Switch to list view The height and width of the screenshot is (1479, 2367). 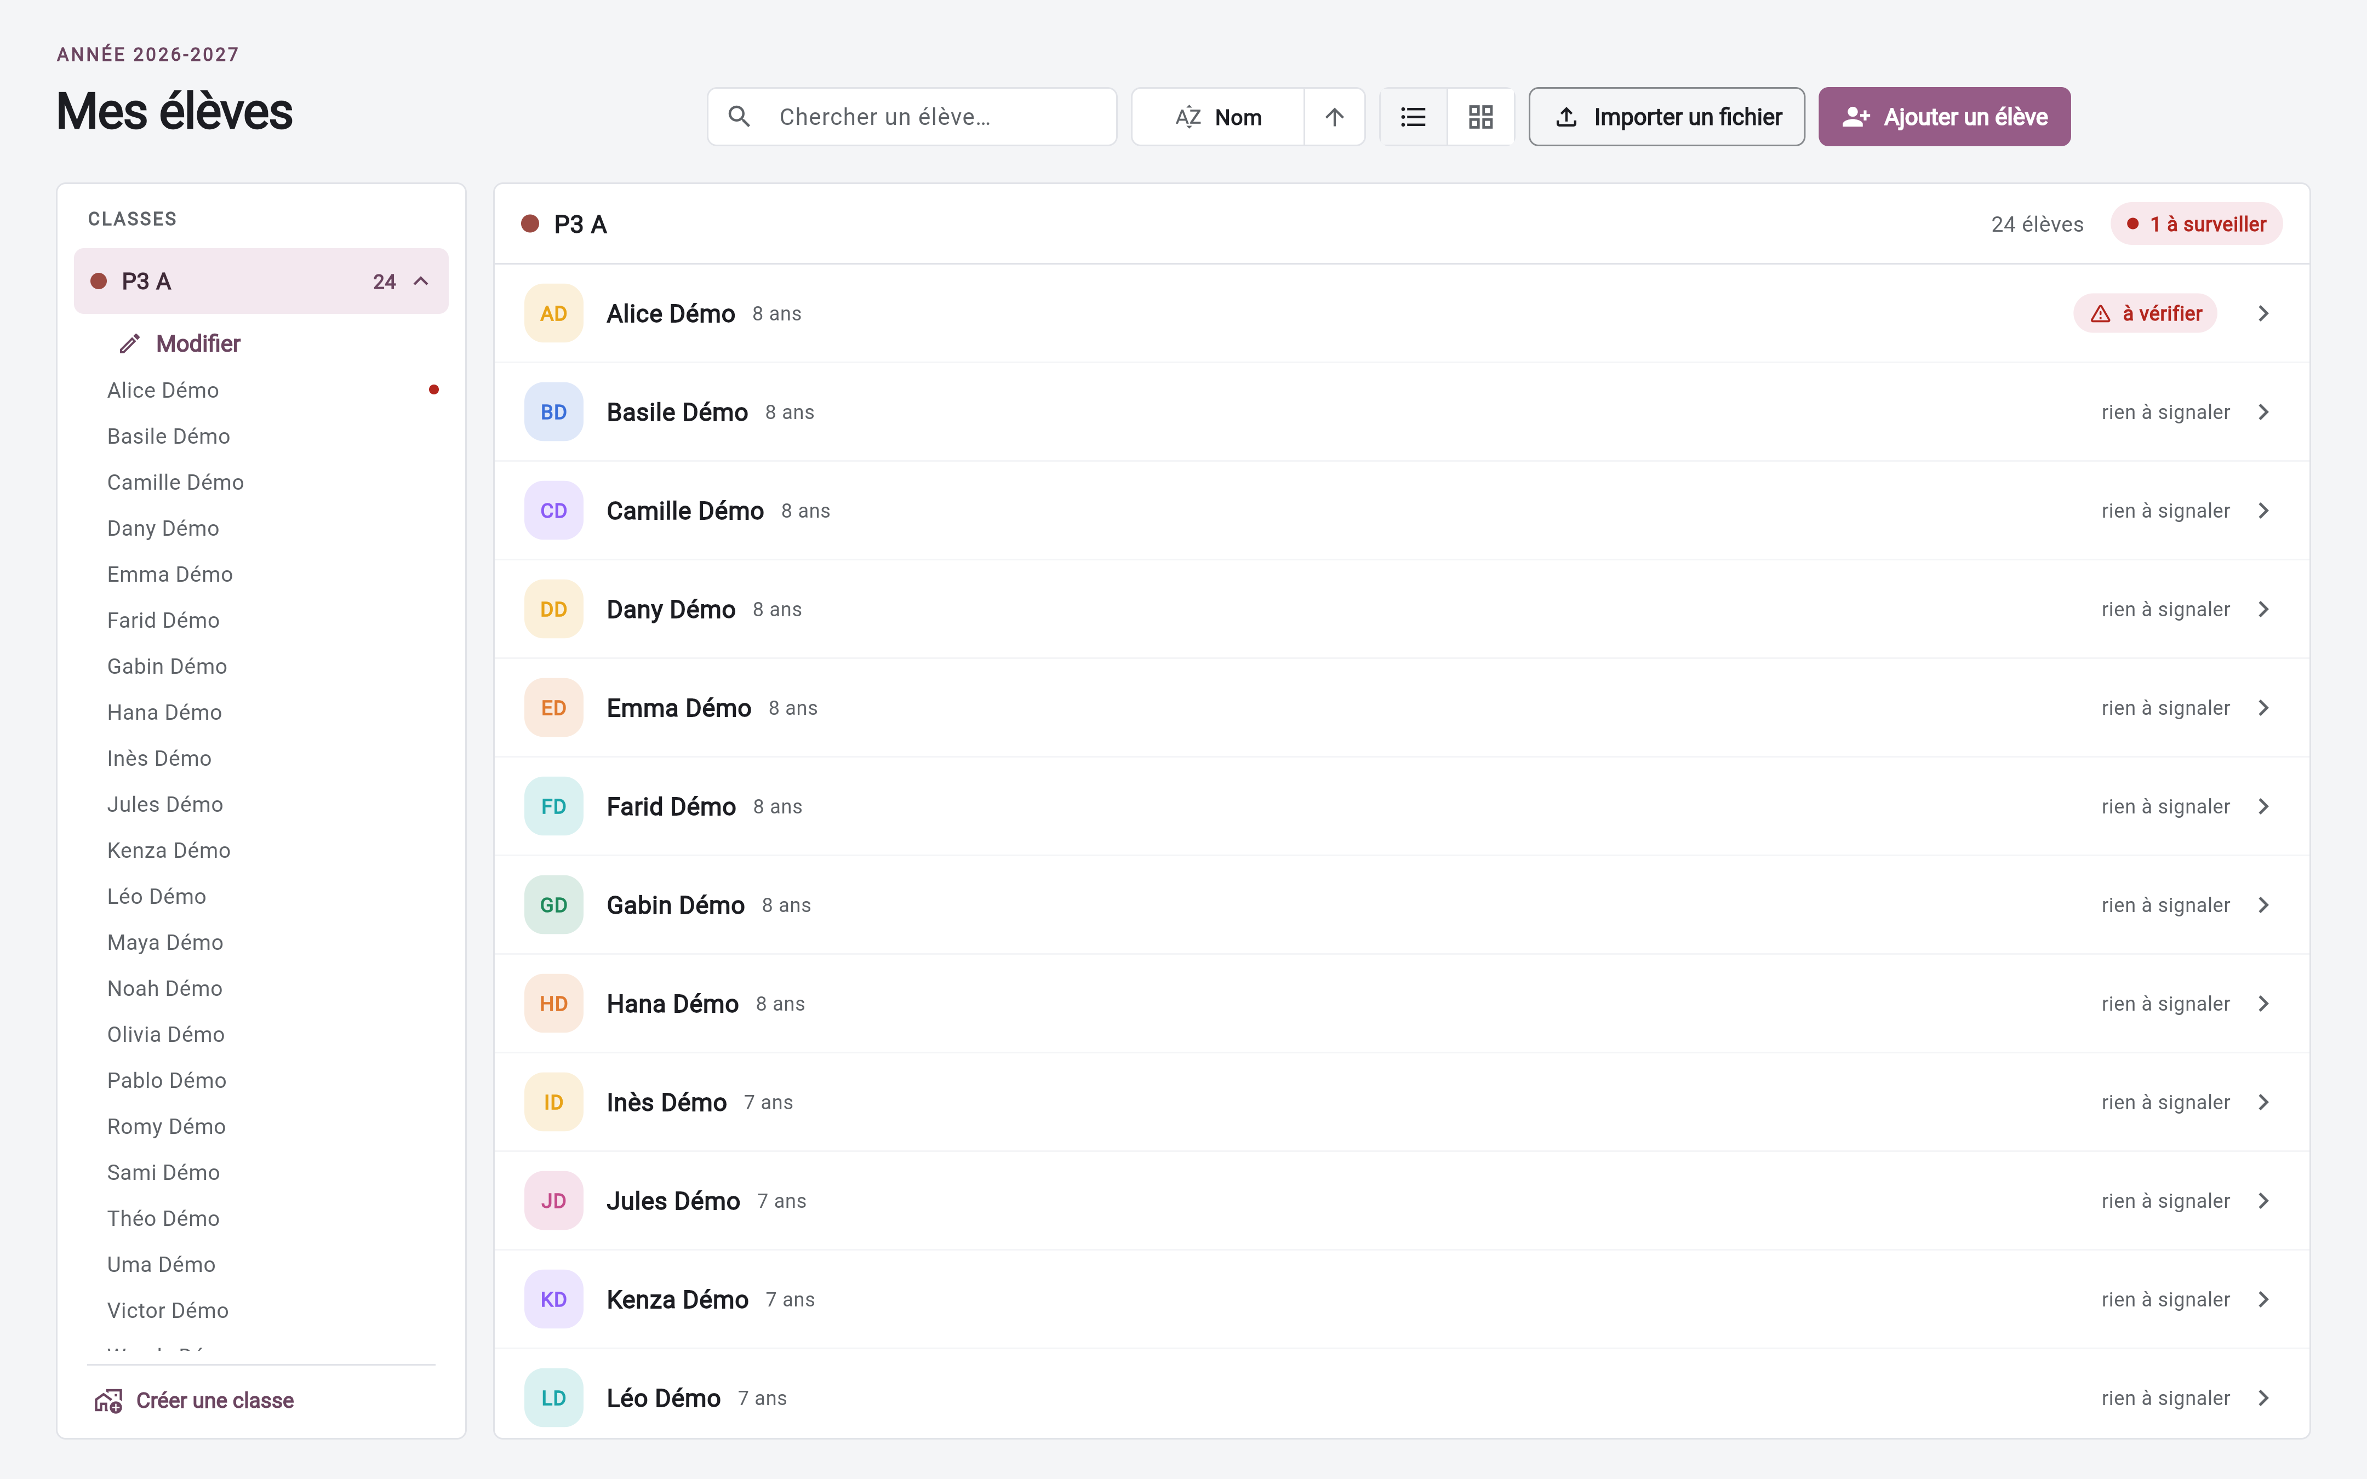point(1414,117)
